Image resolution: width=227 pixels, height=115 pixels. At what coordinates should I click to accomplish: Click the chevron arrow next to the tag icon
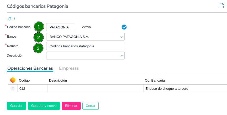pos(14,19)
